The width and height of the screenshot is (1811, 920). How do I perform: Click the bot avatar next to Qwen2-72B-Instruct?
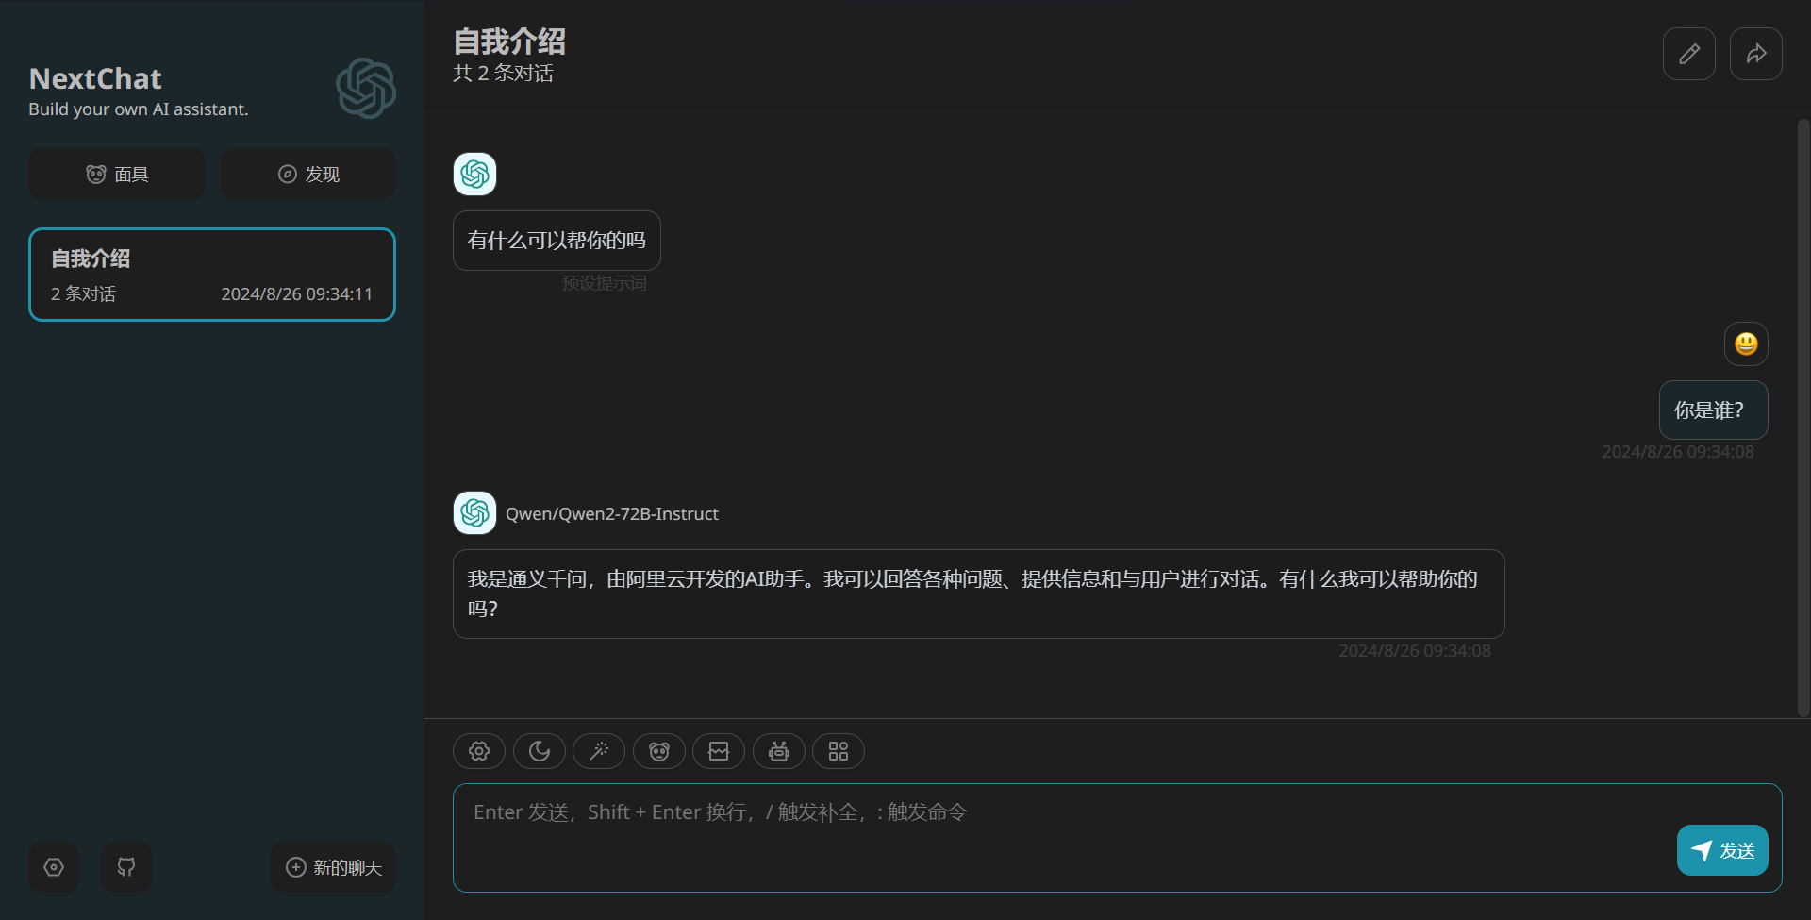tap(474, 513)
